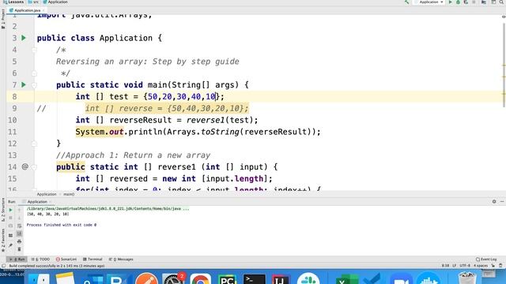Viewport: 506px width, 284px height.
Task: Click the fold end marker at line 12
Action: (x=34, y=144)
